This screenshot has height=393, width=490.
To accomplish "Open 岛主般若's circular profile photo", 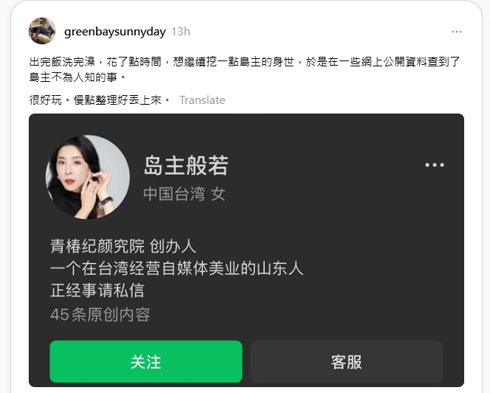I will (x=88, y=177).
